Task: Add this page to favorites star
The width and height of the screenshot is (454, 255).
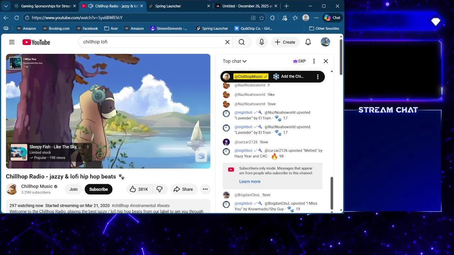Action: pos(262,18)
